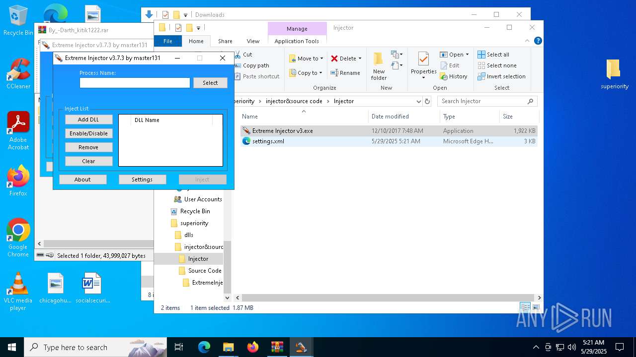The image size is (636, 357).
Task: Open the address bar history dropdown
Action: 418,101
